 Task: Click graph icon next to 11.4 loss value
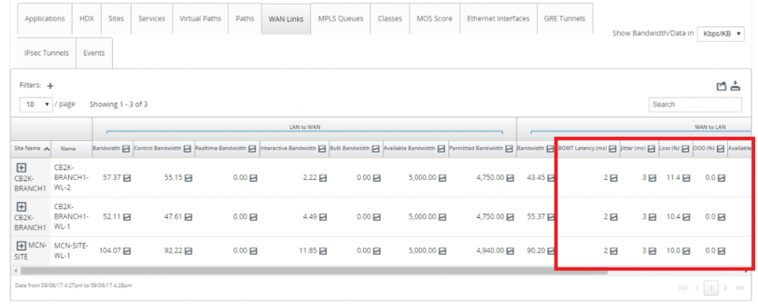pyautogui.click(x=686, y=178)
